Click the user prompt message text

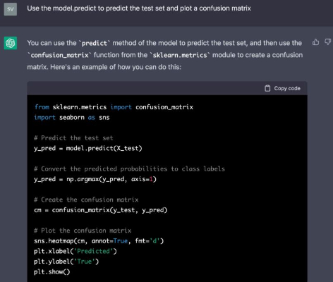click(x=139, y=8)
